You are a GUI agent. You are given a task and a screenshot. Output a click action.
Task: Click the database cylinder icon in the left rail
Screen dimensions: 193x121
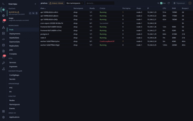[x=4, y=45]
